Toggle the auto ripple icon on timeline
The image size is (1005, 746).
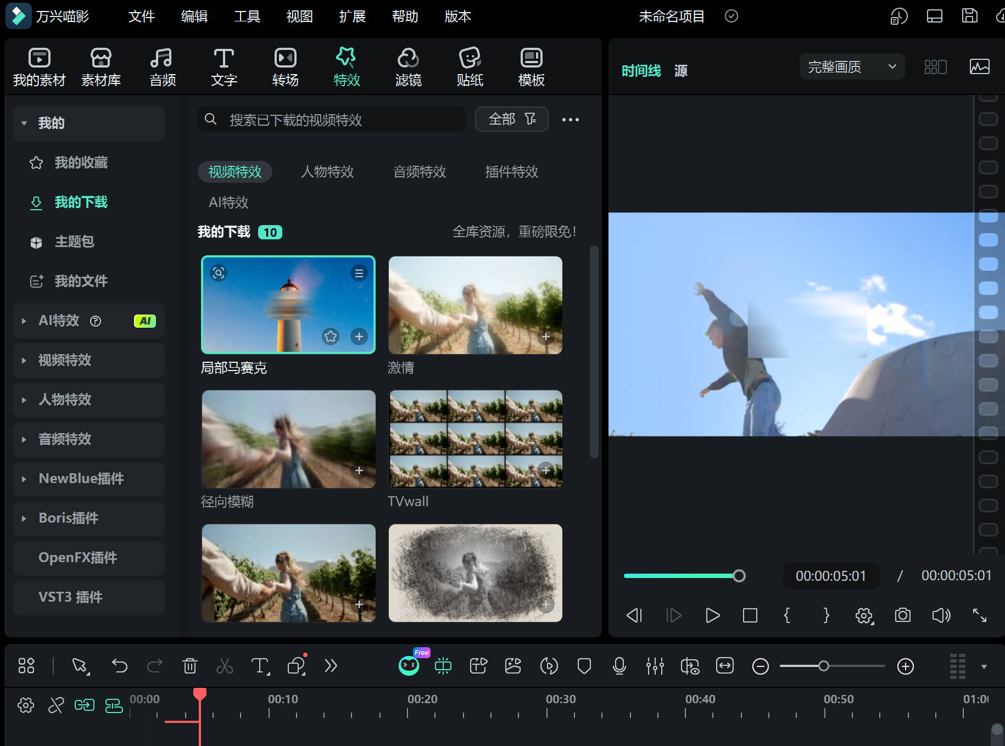coord(114,705)
